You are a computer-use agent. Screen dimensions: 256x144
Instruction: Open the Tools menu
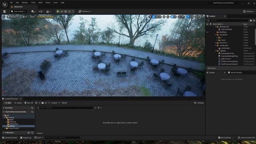tap(33, 3)
